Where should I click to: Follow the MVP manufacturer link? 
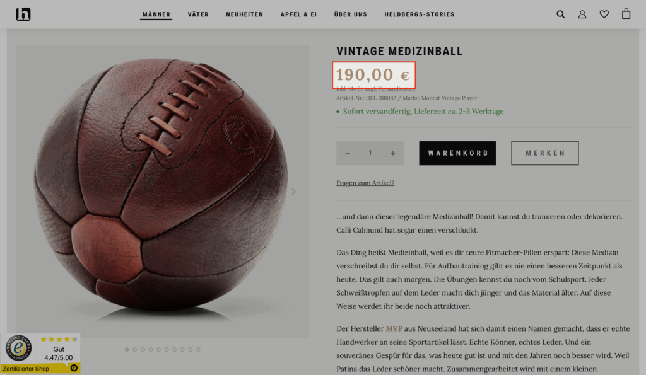[394, 329]
